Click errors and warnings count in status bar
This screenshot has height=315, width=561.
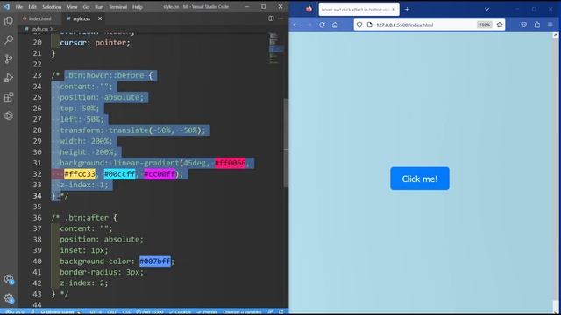pos(15,311)
